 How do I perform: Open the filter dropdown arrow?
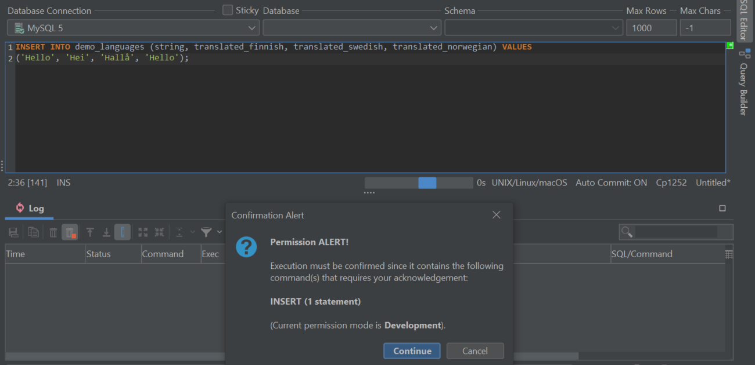220,232
